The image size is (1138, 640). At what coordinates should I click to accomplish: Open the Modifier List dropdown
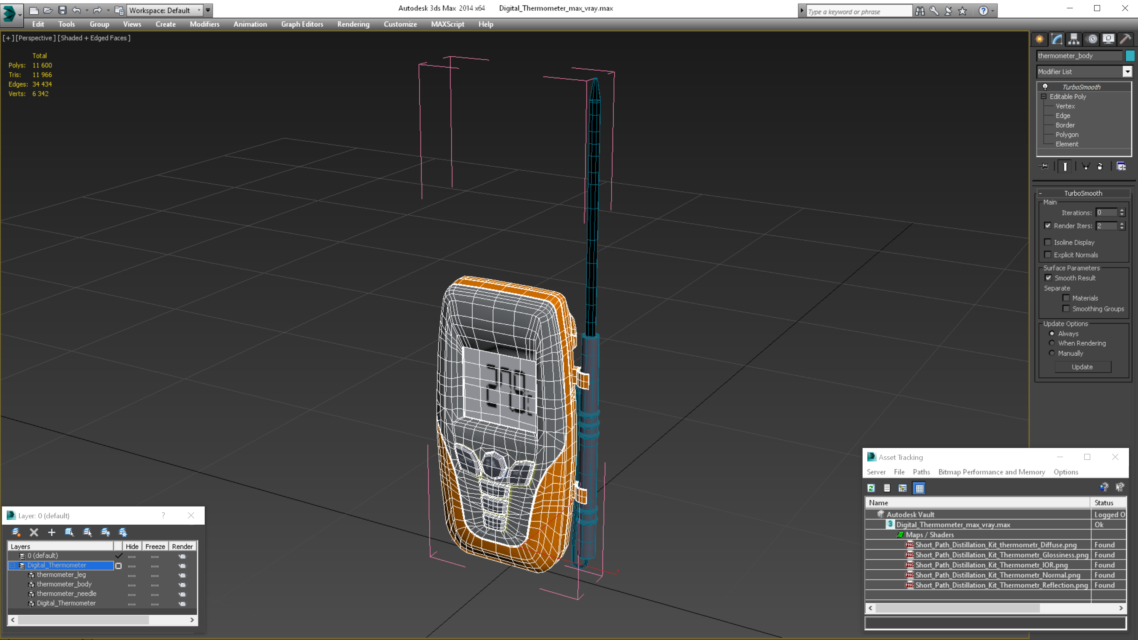[1127, 72]
